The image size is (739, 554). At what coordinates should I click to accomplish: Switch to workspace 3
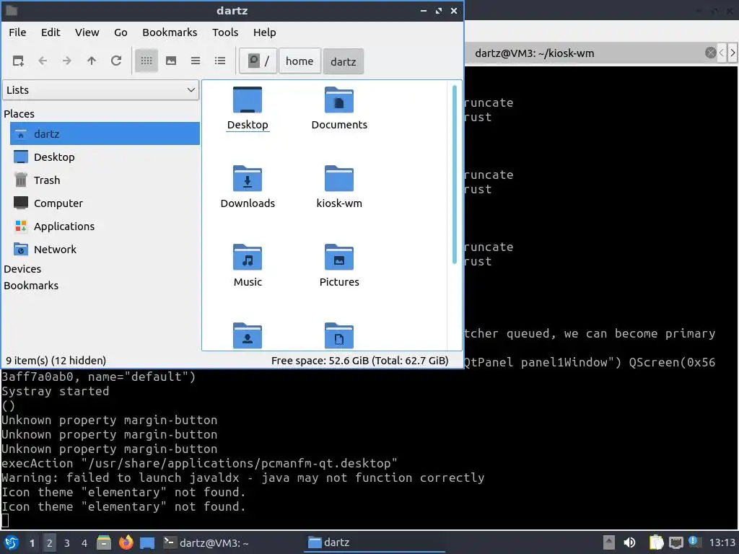pyautogui.click(x=67, y=543)
